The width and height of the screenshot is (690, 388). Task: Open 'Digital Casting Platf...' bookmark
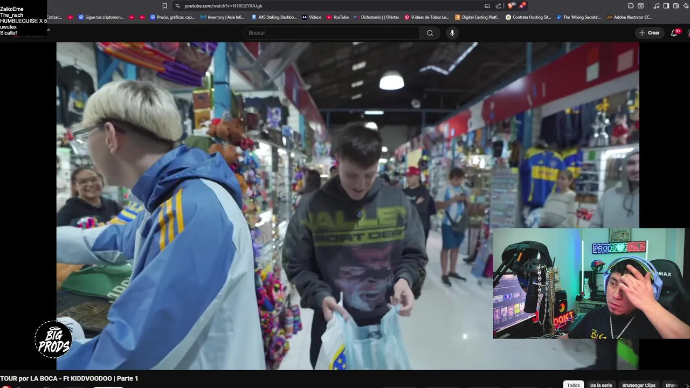tap(477, 17)
